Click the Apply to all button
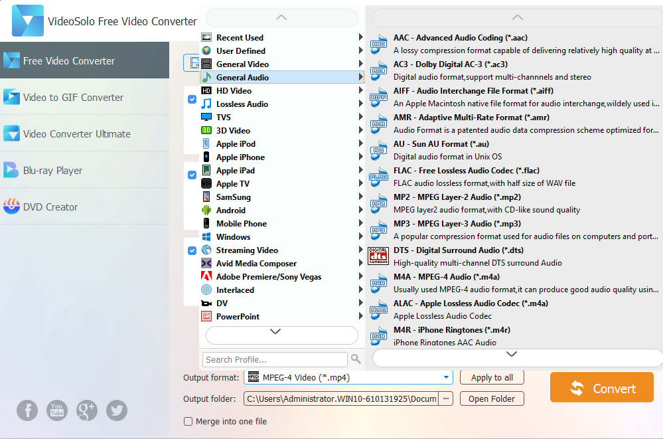Viewport: 663px width, 439px height. click(492, 377)
